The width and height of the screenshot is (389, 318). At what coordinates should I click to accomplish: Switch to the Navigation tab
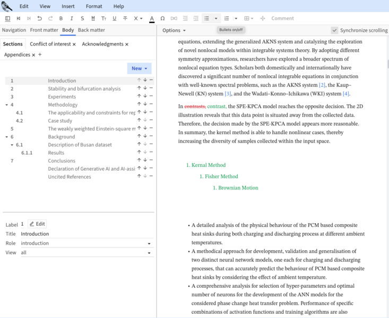click(14, 30)
